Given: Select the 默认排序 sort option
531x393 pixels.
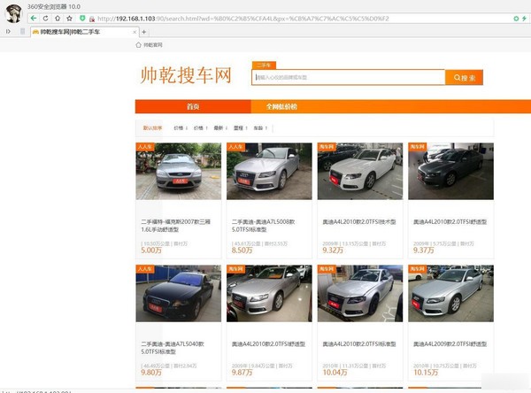Looking at the screenshot, I should (x=152, y=127).
